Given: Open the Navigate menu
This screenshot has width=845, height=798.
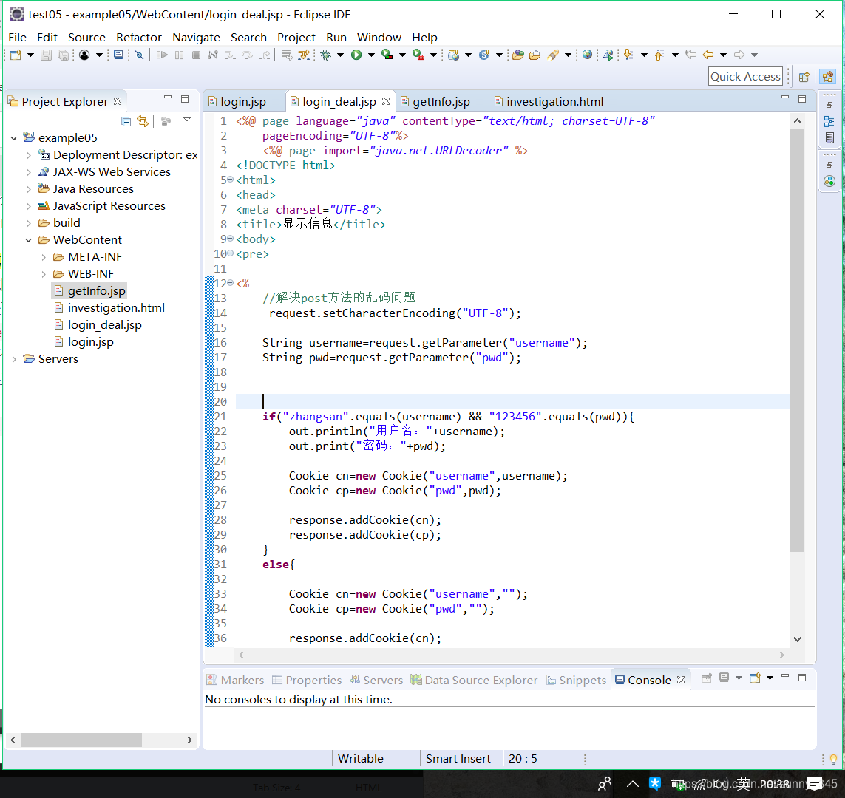Looking at the screenshot, I should 196,37.
